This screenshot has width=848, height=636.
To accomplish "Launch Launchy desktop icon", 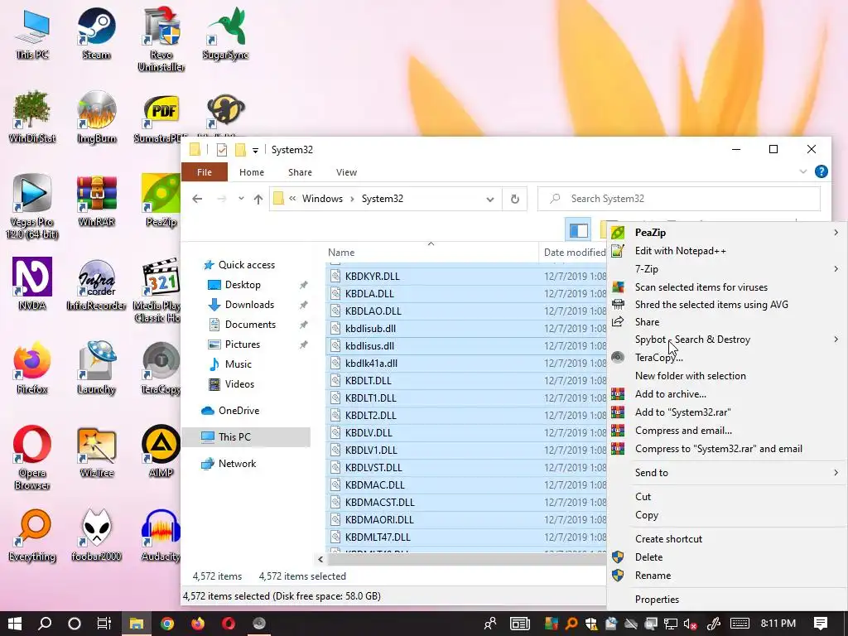I will point(96,368).
